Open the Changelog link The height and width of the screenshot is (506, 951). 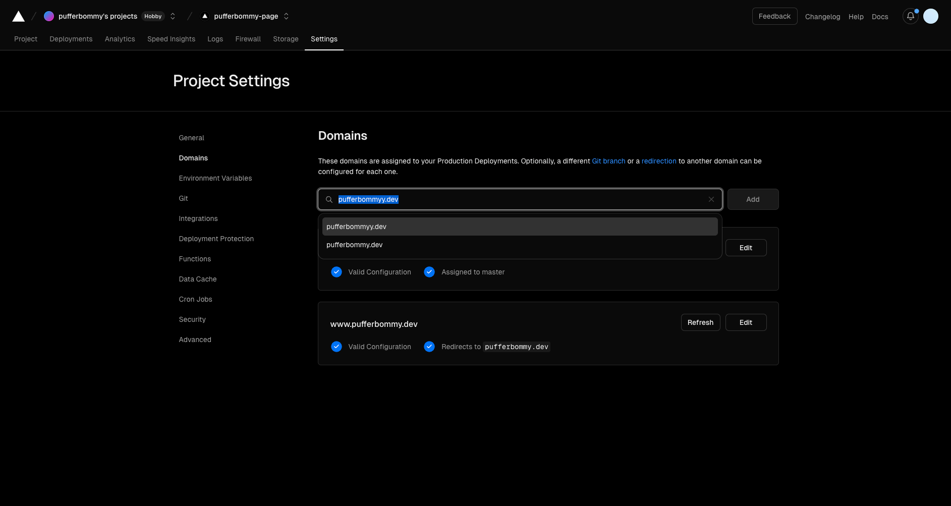823,17
